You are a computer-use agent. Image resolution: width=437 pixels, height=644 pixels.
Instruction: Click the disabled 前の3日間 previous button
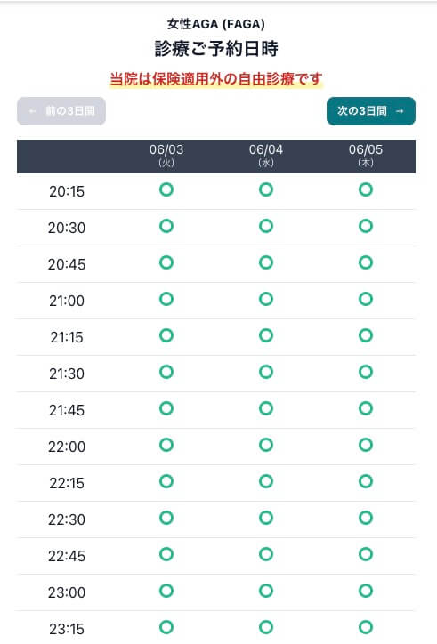coord(61,111)
